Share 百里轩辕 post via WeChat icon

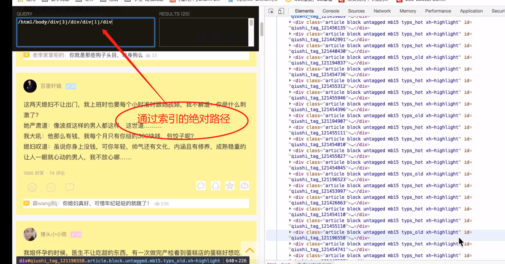201,186
